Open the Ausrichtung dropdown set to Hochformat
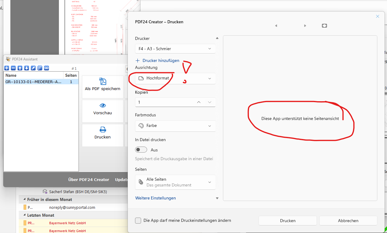The image size is (387, 233). click(x=175, y=78)
